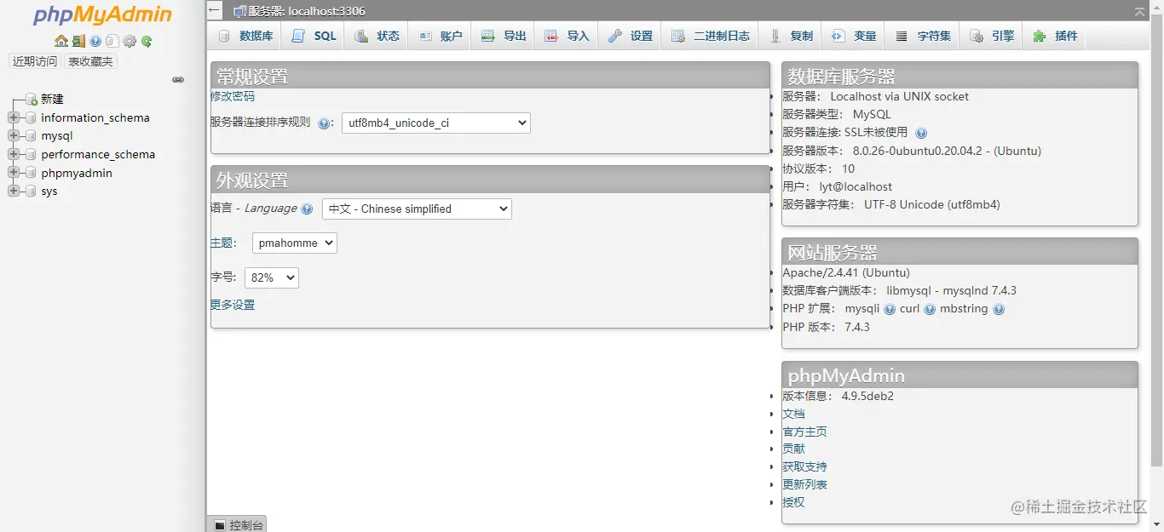Image resolution: width=1164 pixels, height=532 pixels.
Task: Open the 插件 tab
Action: point(1055,36)
